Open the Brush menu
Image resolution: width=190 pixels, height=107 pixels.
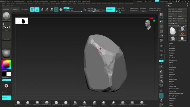tap(8, 4)
